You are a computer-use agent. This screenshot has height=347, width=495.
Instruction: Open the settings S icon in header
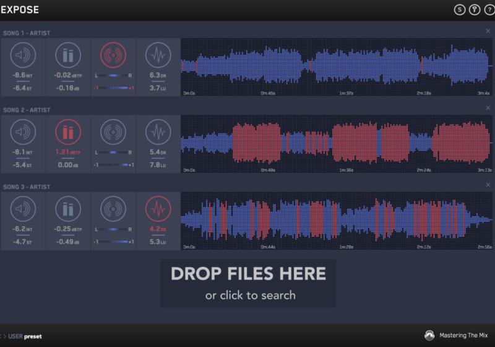pos(459,10)
